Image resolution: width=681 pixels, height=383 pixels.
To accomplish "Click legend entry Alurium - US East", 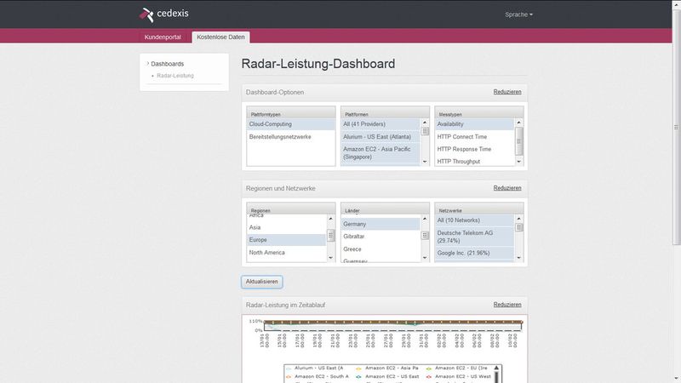I will coord(315,369).
